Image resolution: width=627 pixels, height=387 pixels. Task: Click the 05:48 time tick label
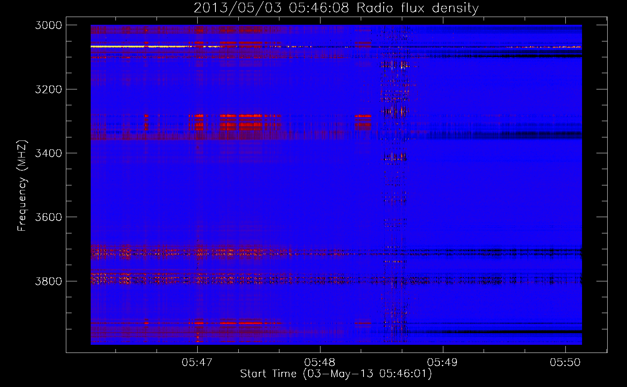click(320, 362)
